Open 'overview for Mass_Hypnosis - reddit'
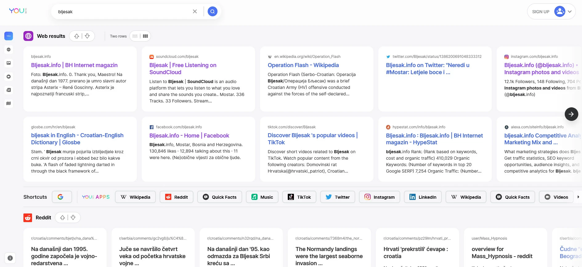This screenshot has height=267, width=582. (502, 253)
